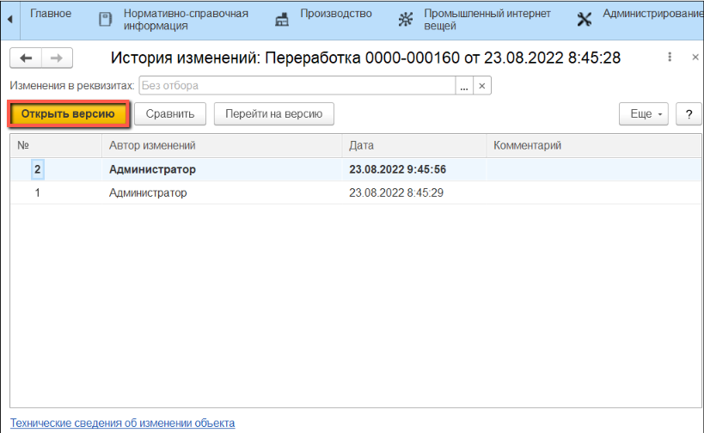Click the Сравнить button

170,113
